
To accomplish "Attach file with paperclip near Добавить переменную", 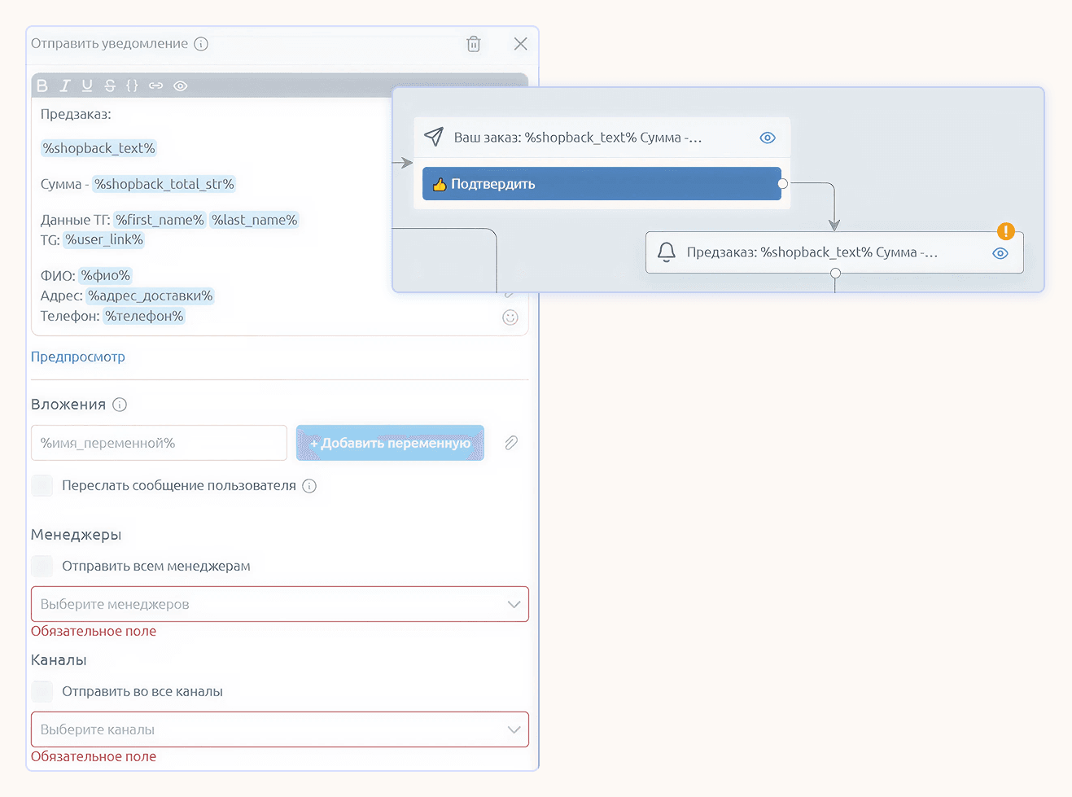I will pyautogui.click(x=511, y=443).
